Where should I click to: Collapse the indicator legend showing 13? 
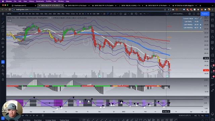(x=9, y=21)
